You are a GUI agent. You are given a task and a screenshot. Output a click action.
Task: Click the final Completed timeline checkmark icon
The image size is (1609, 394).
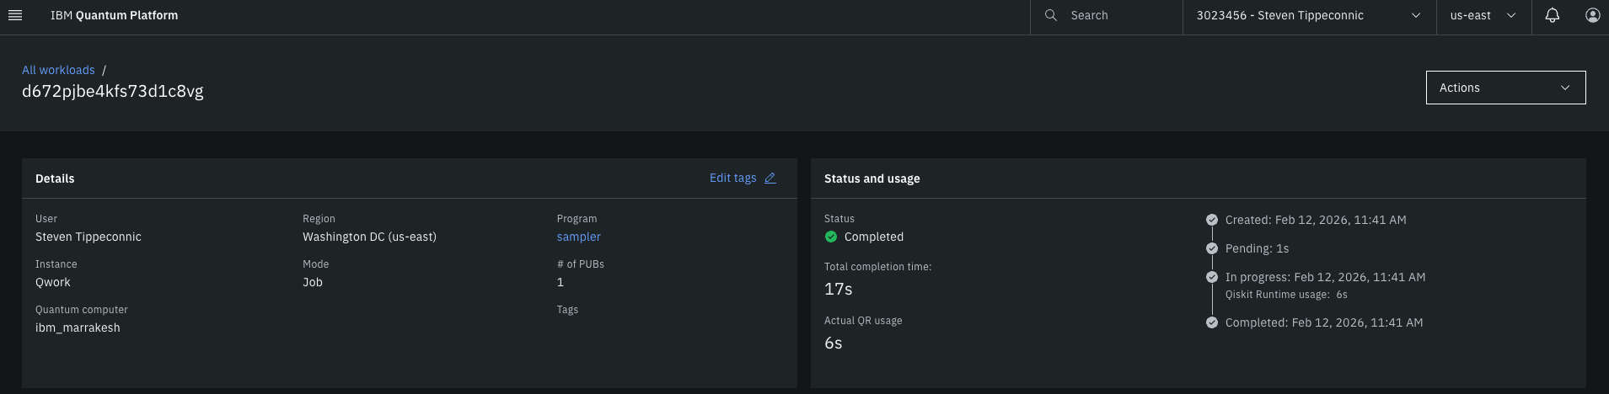[1211, 322]
